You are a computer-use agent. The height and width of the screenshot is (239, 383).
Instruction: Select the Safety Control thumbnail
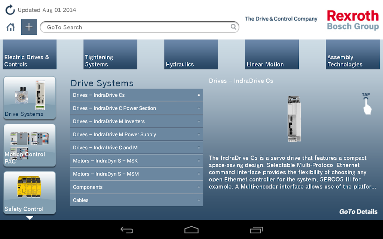pyautogui.click(x=30, y=193)
